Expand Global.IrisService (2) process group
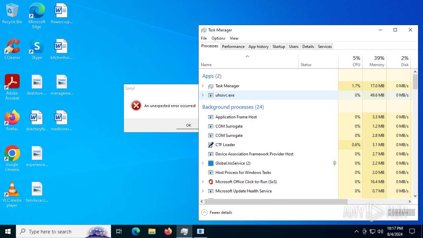Screen dimensions: 423x238 [x=203, y=163]
